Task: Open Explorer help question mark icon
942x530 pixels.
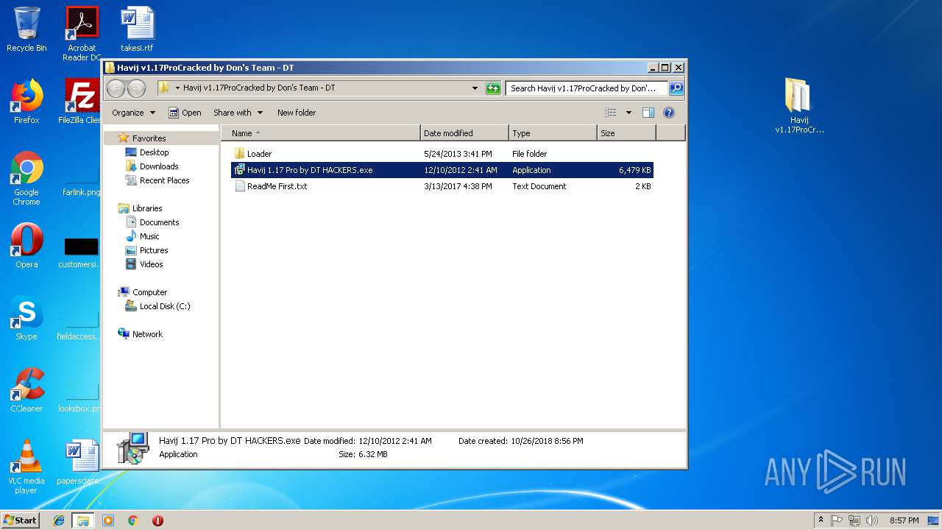Action: click(669, 113)
